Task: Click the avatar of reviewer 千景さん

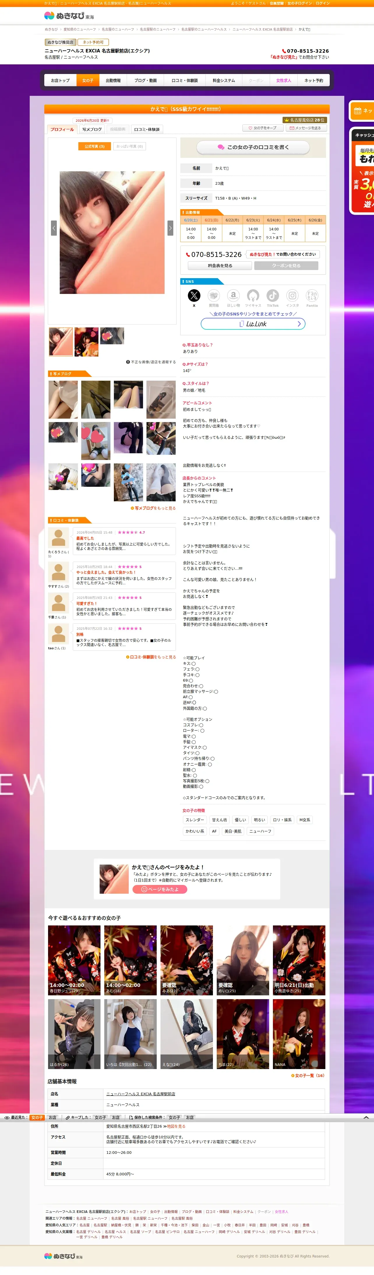Action: click(58, 603)
